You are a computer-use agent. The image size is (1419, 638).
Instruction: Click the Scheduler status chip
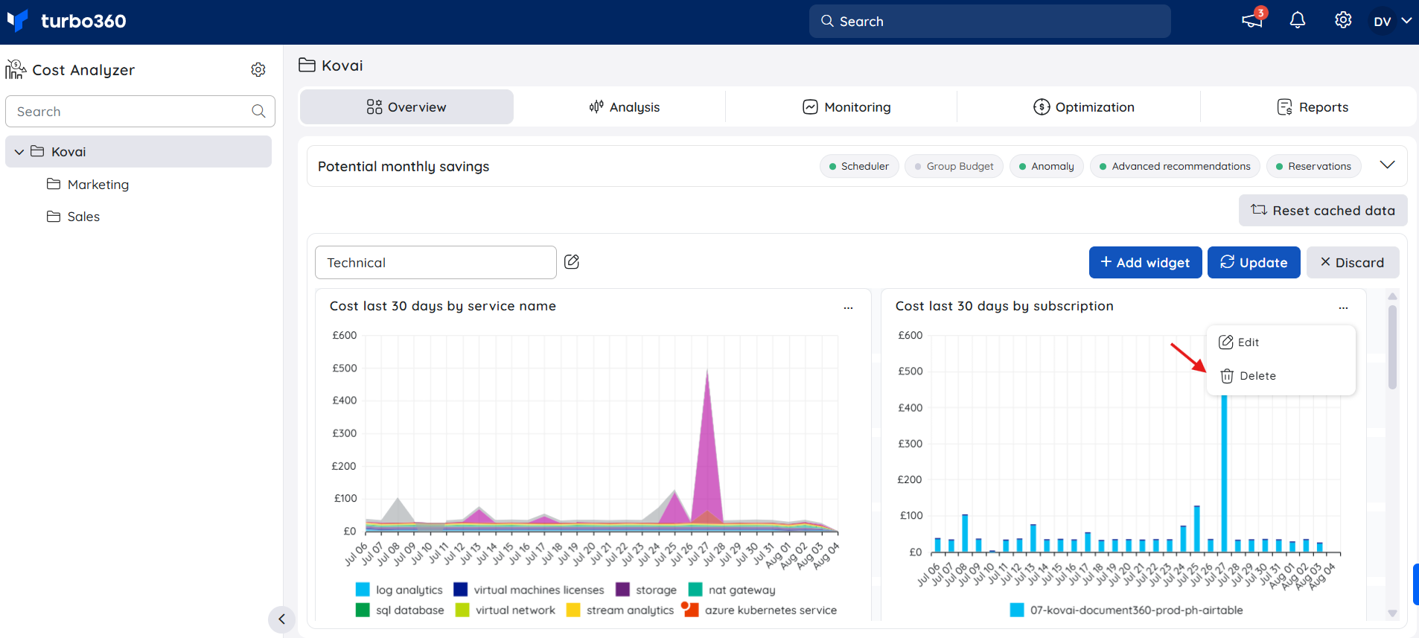(859, 166)
